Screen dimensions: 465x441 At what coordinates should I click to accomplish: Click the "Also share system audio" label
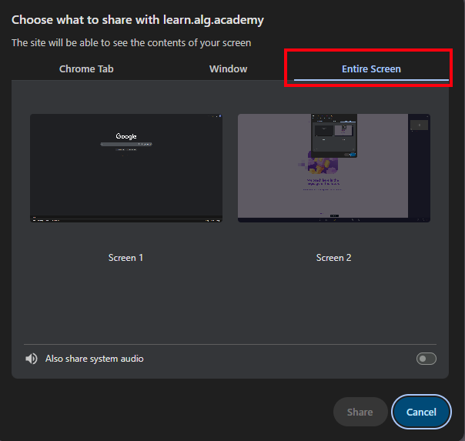(x=95, y=359)
